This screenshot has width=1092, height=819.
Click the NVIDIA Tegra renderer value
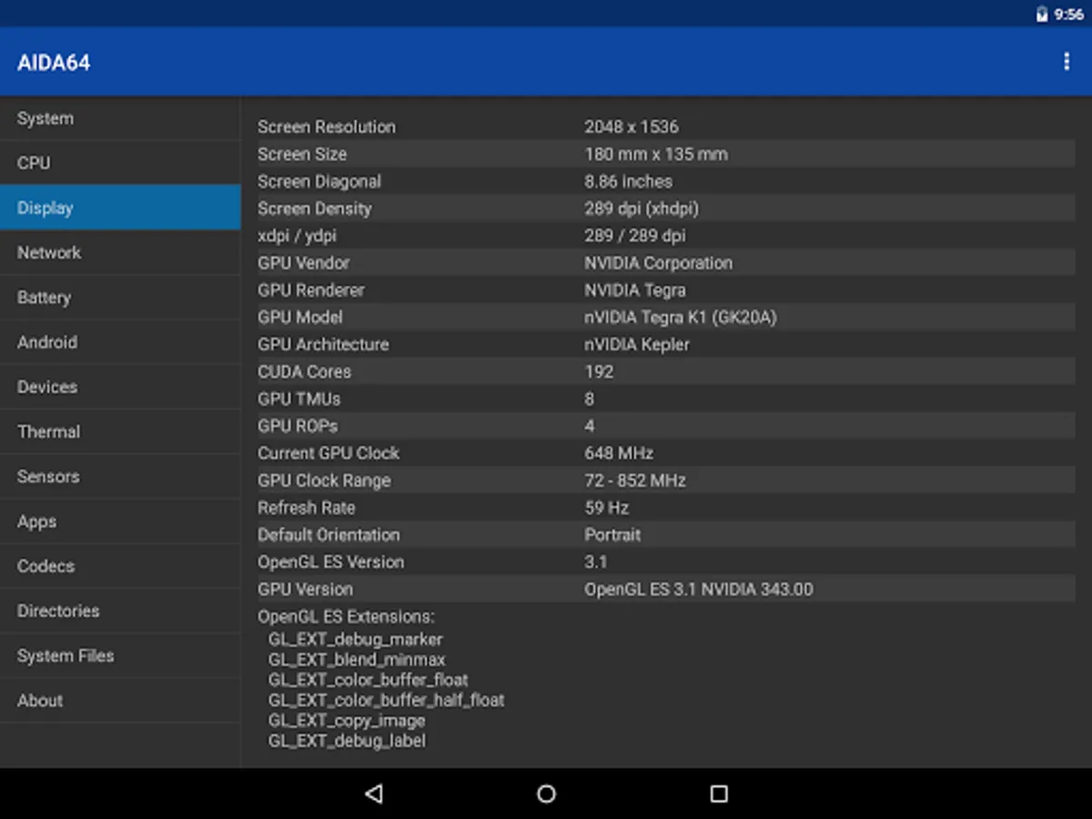click(x=635, y=290)
